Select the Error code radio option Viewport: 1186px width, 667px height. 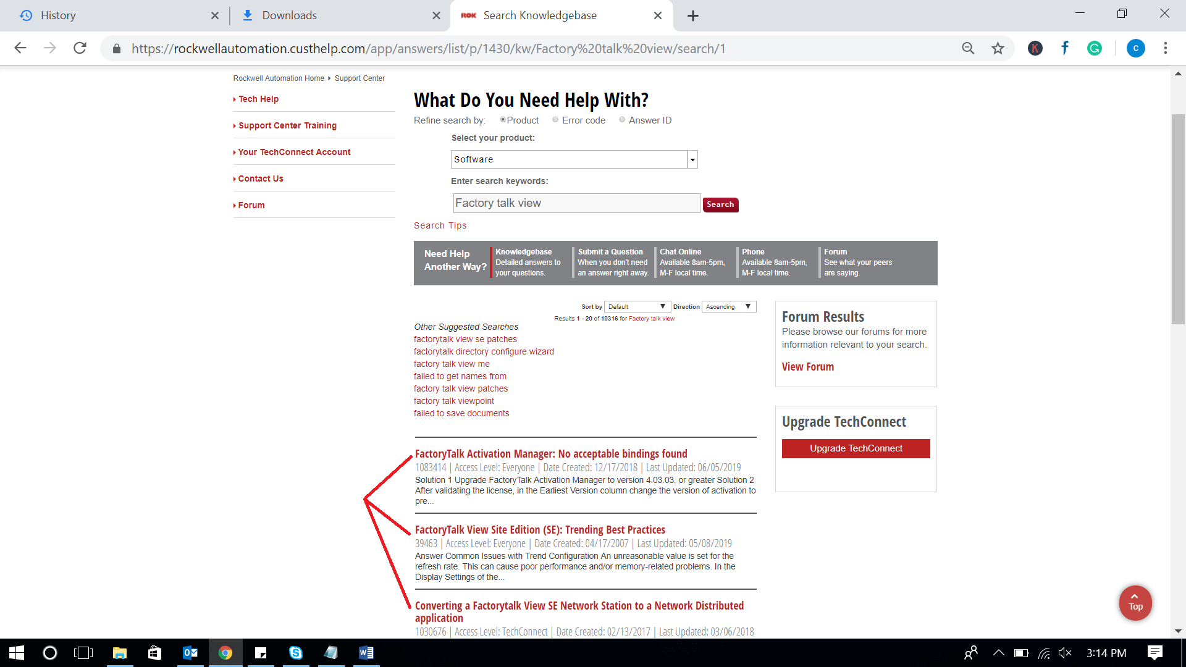[555, 120]
